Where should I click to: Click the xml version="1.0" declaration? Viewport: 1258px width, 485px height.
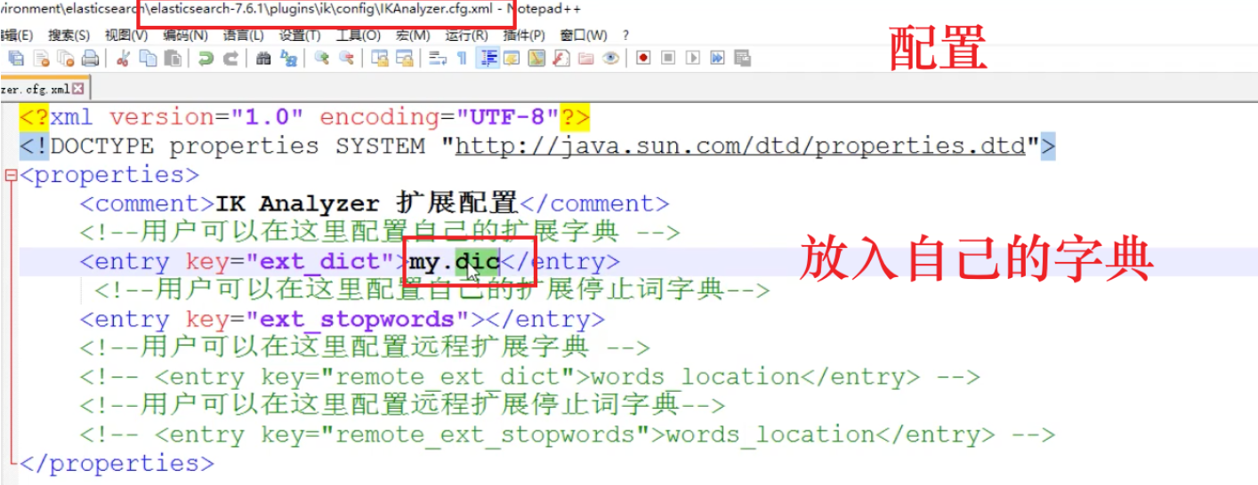(x=305, y=117)
